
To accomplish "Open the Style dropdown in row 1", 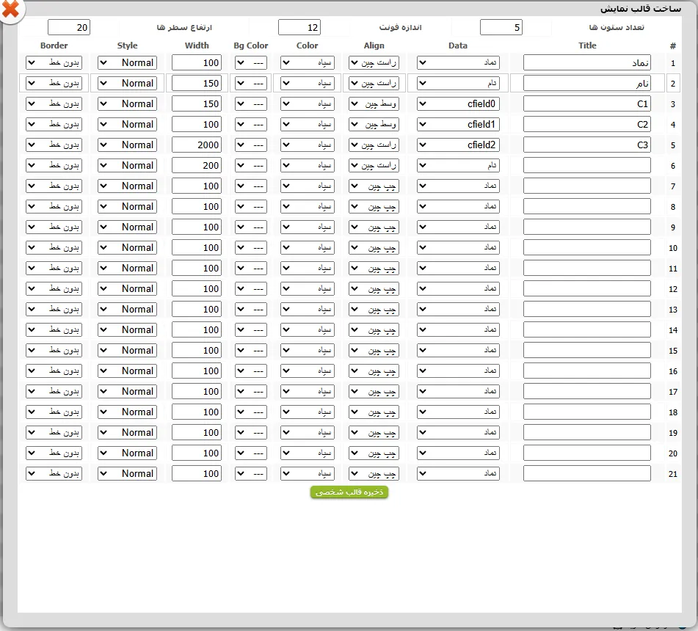I will pyautogui.click(x=127, y=63).
